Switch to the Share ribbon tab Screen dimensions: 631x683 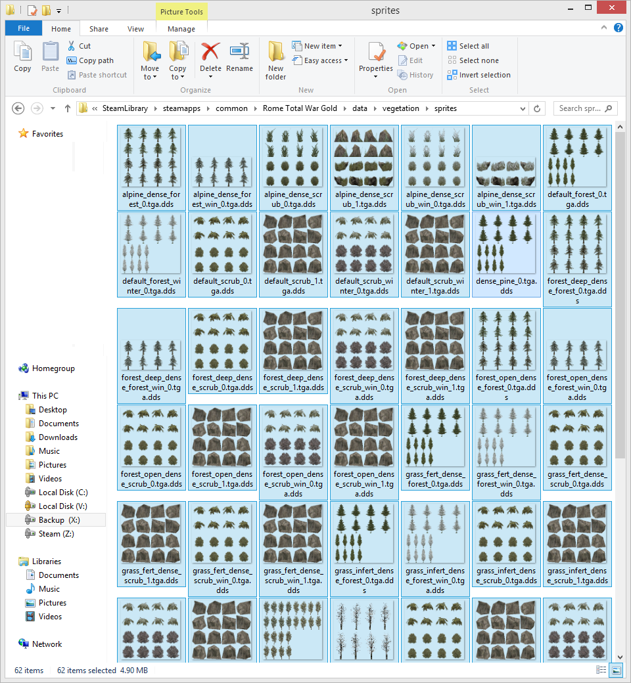tap(99, 29)
